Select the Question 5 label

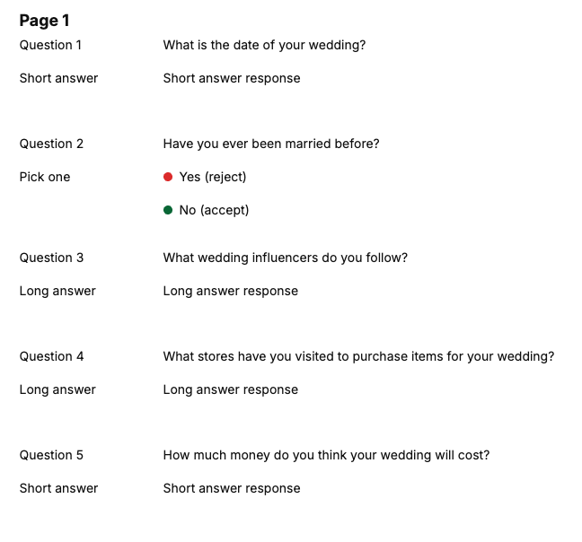pos(51,455)
